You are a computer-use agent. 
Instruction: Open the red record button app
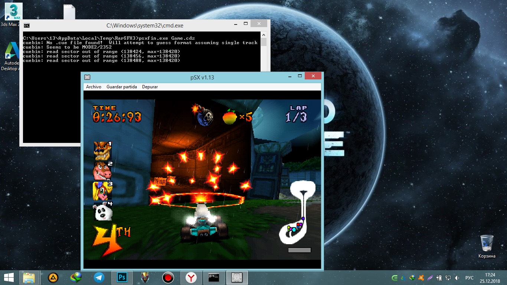pos(168,278)
